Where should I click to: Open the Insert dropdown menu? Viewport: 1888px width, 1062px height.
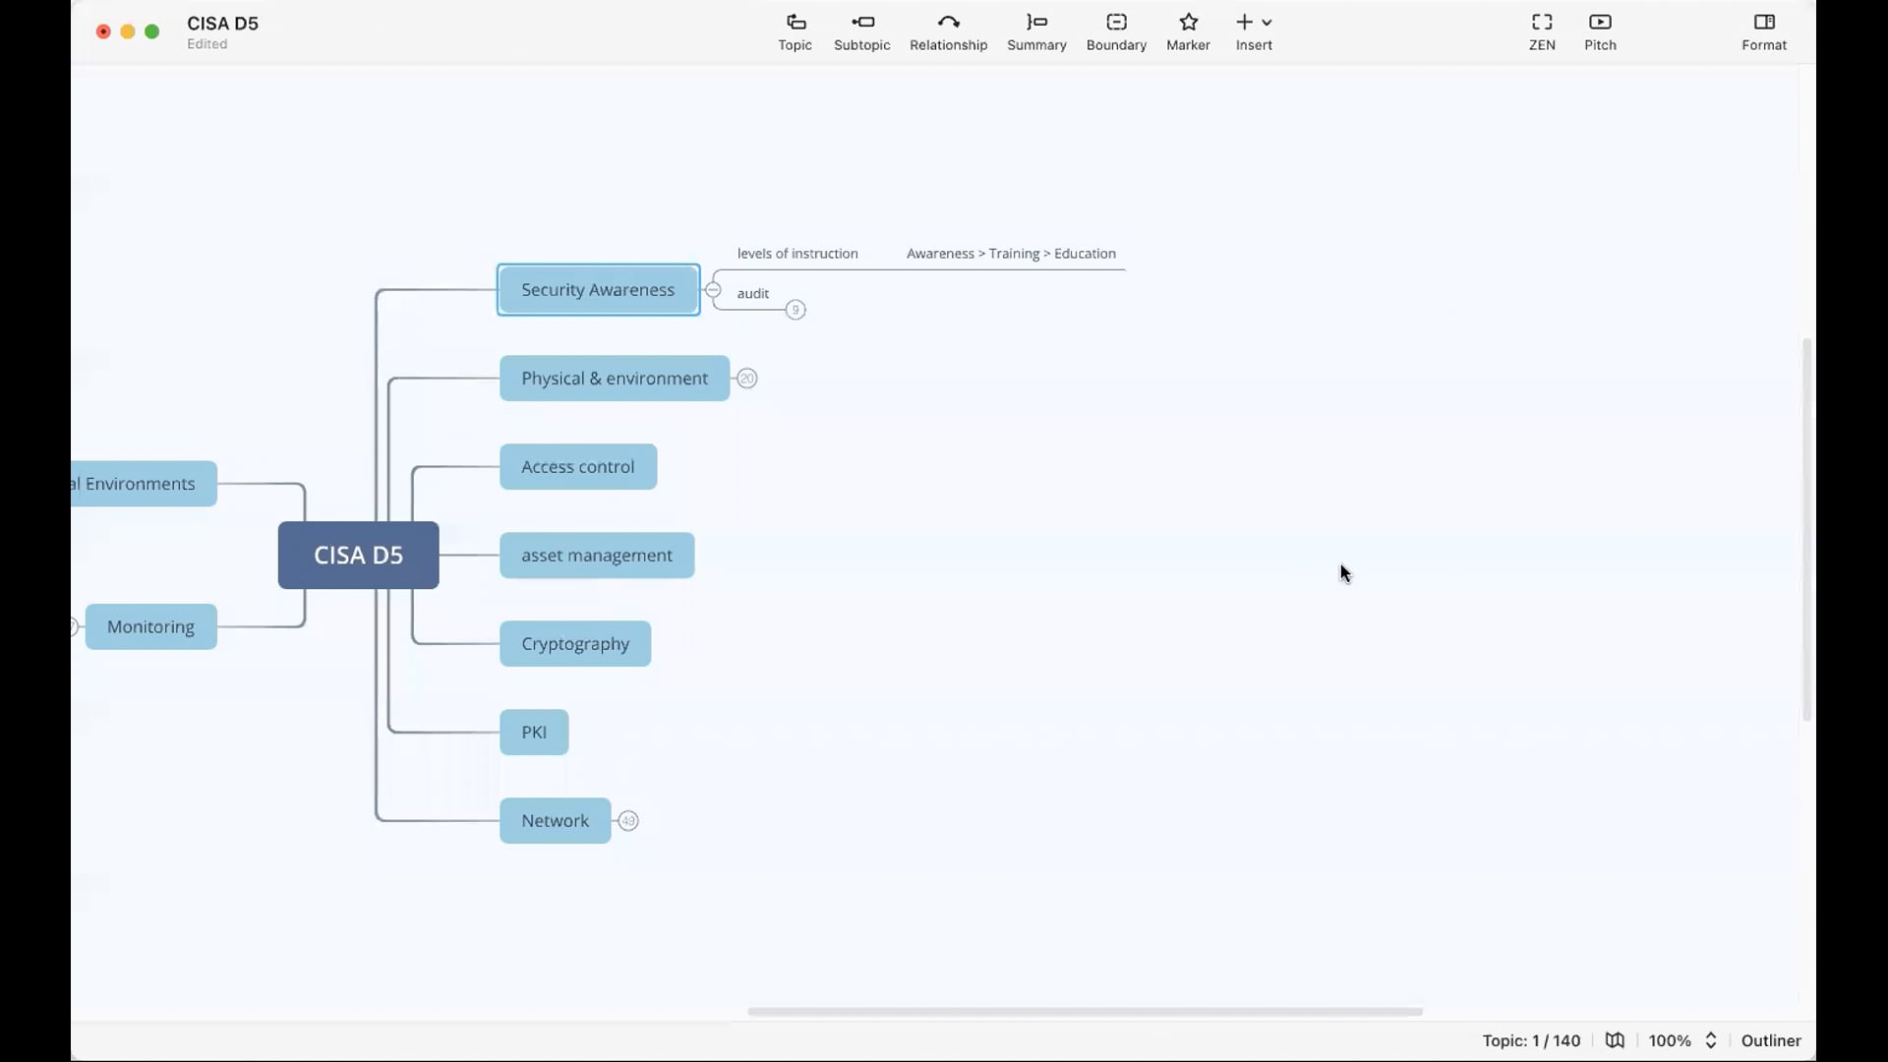[1254, 31]
